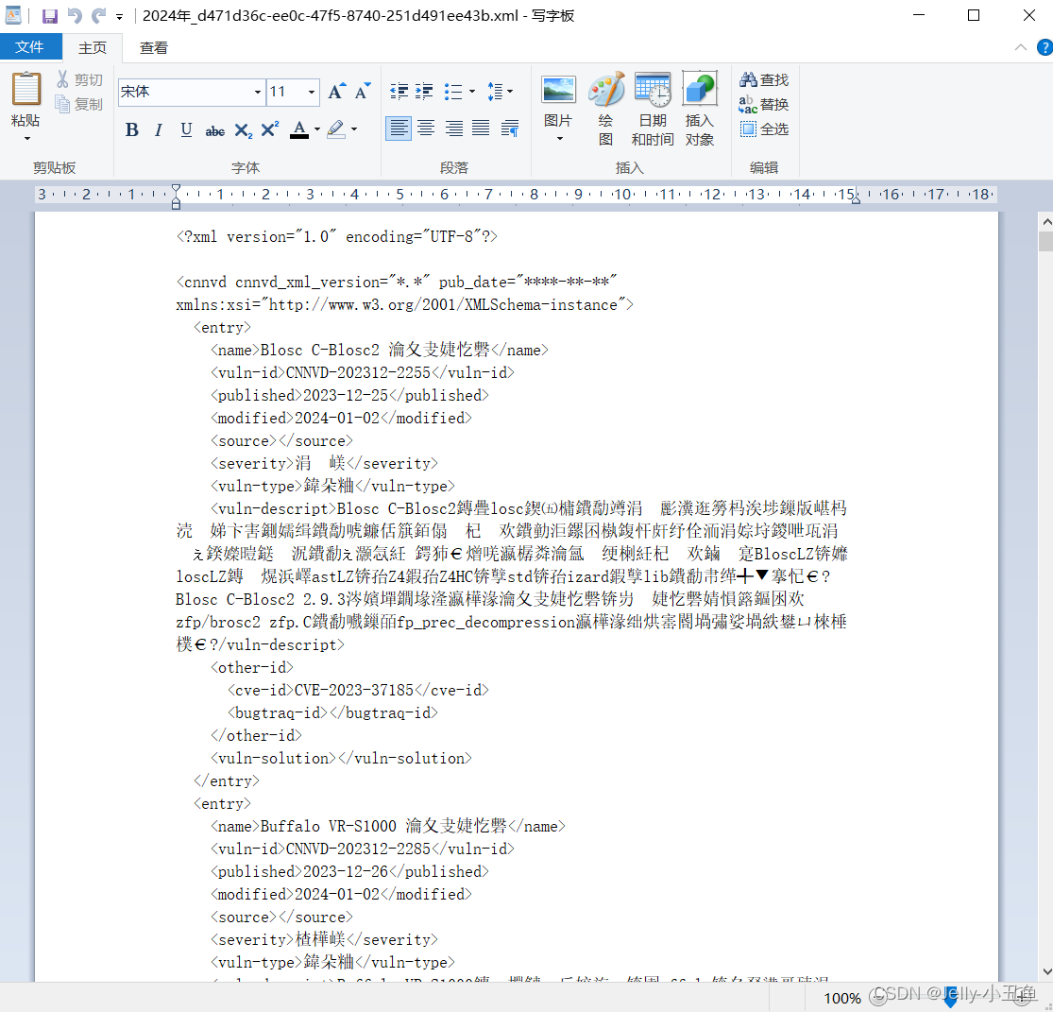Image resolution: width=1053 pixels, height=1012 pixels.
Task: Grow font size with the large A icon
Action: [x=336, y=92]
